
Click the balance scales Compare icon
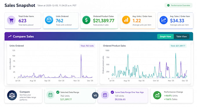pos(12,95)
